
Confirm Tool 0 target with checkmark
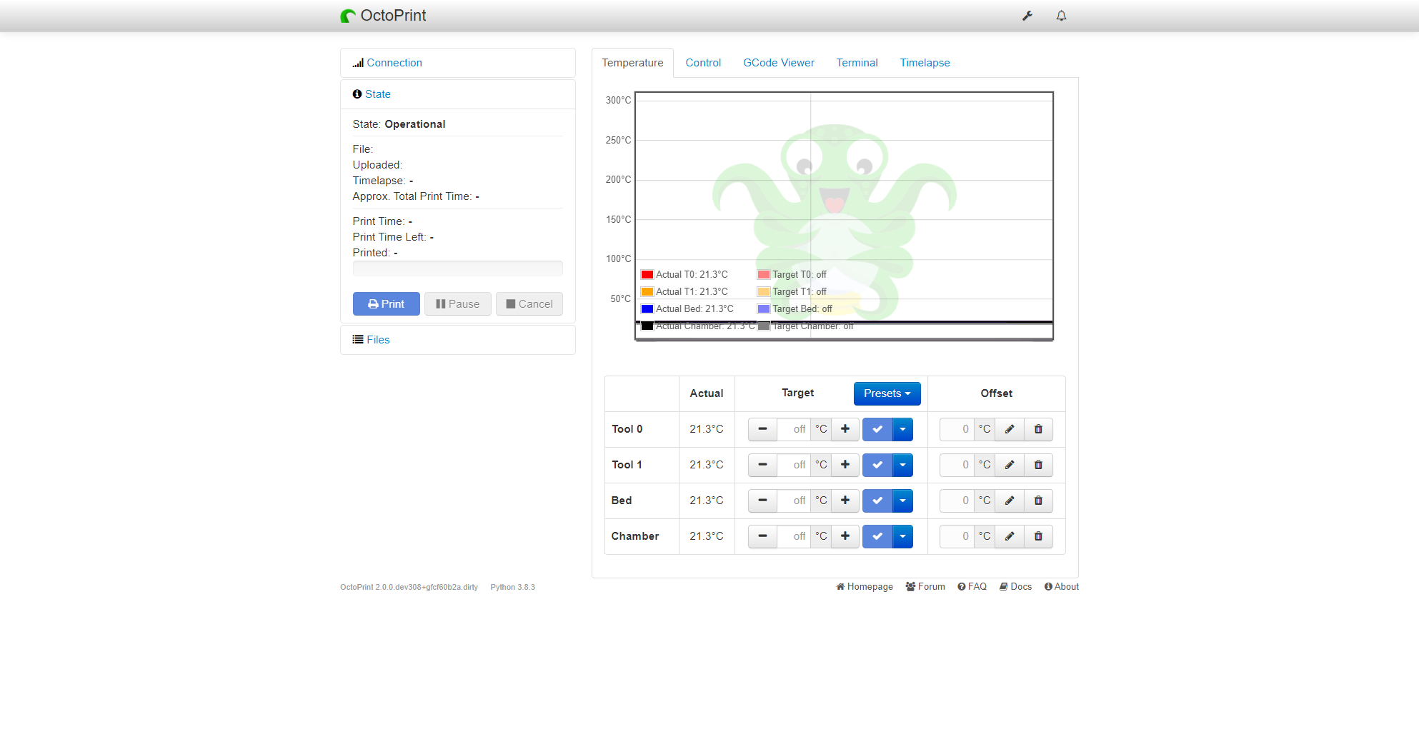coord(877,429)
